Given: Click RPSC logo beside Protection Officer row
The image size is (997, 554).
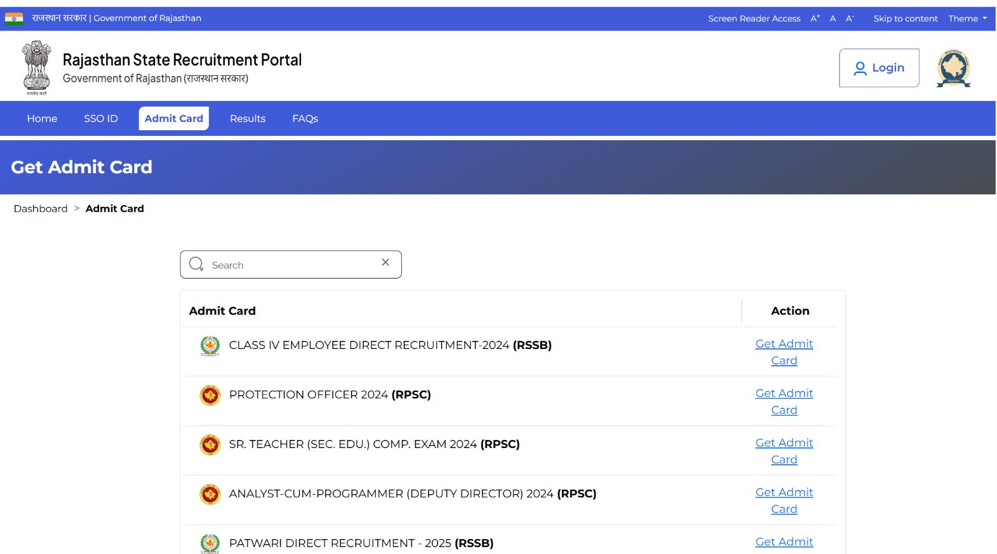Looking at the screenshot, I should click(x=210, y=395).
